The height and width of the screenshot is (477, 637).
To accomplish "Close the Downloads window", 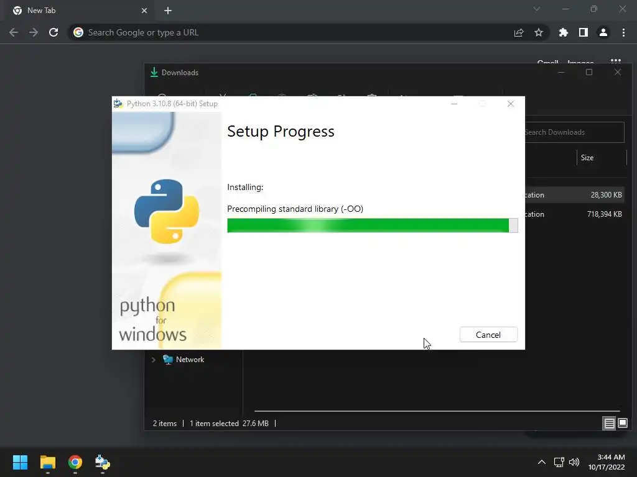I will tap(618, 72).
